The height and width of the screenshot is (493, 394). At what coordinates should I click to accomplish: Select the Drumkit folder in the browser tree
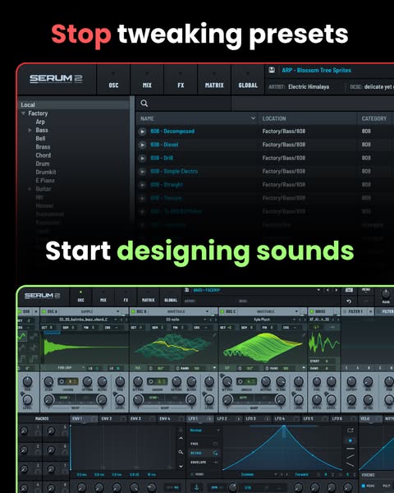(x=46, y=172)
